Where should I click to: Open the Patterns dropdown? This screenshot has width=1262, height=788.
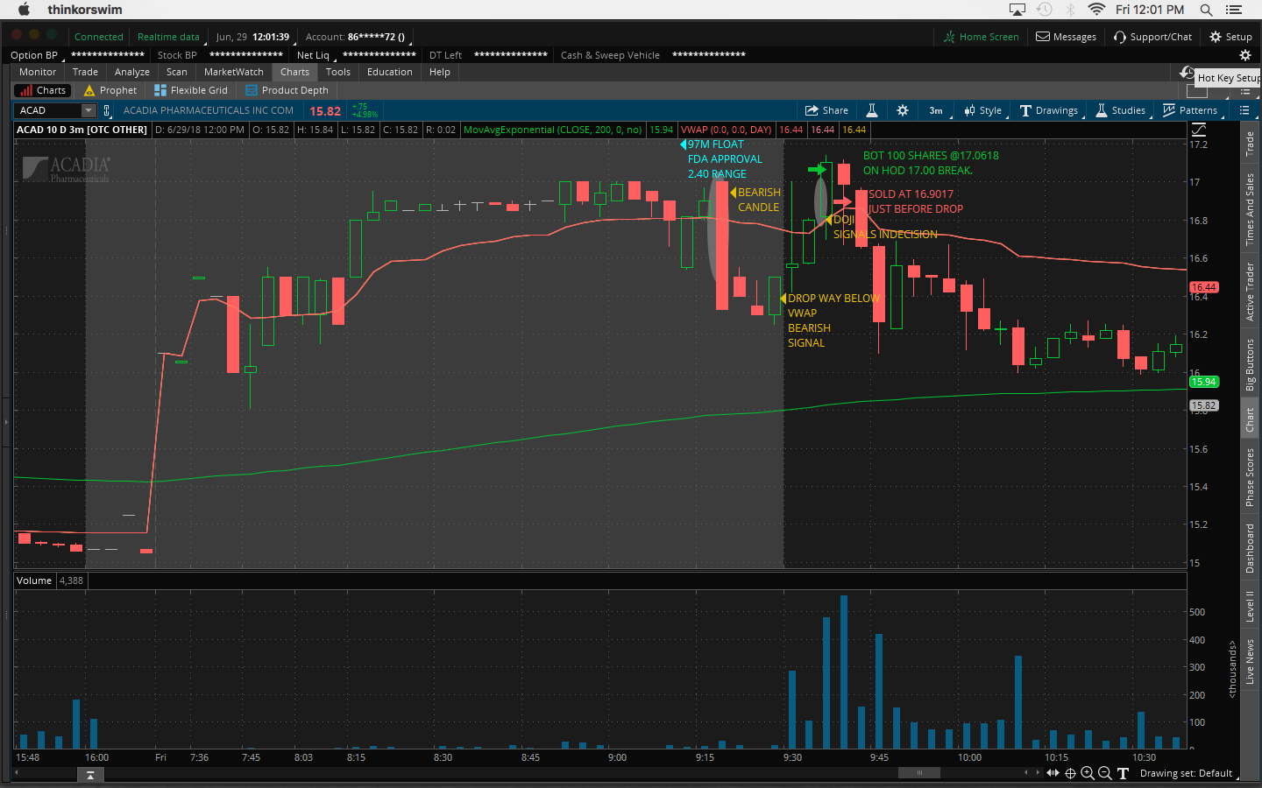(x=1191, y=110)
